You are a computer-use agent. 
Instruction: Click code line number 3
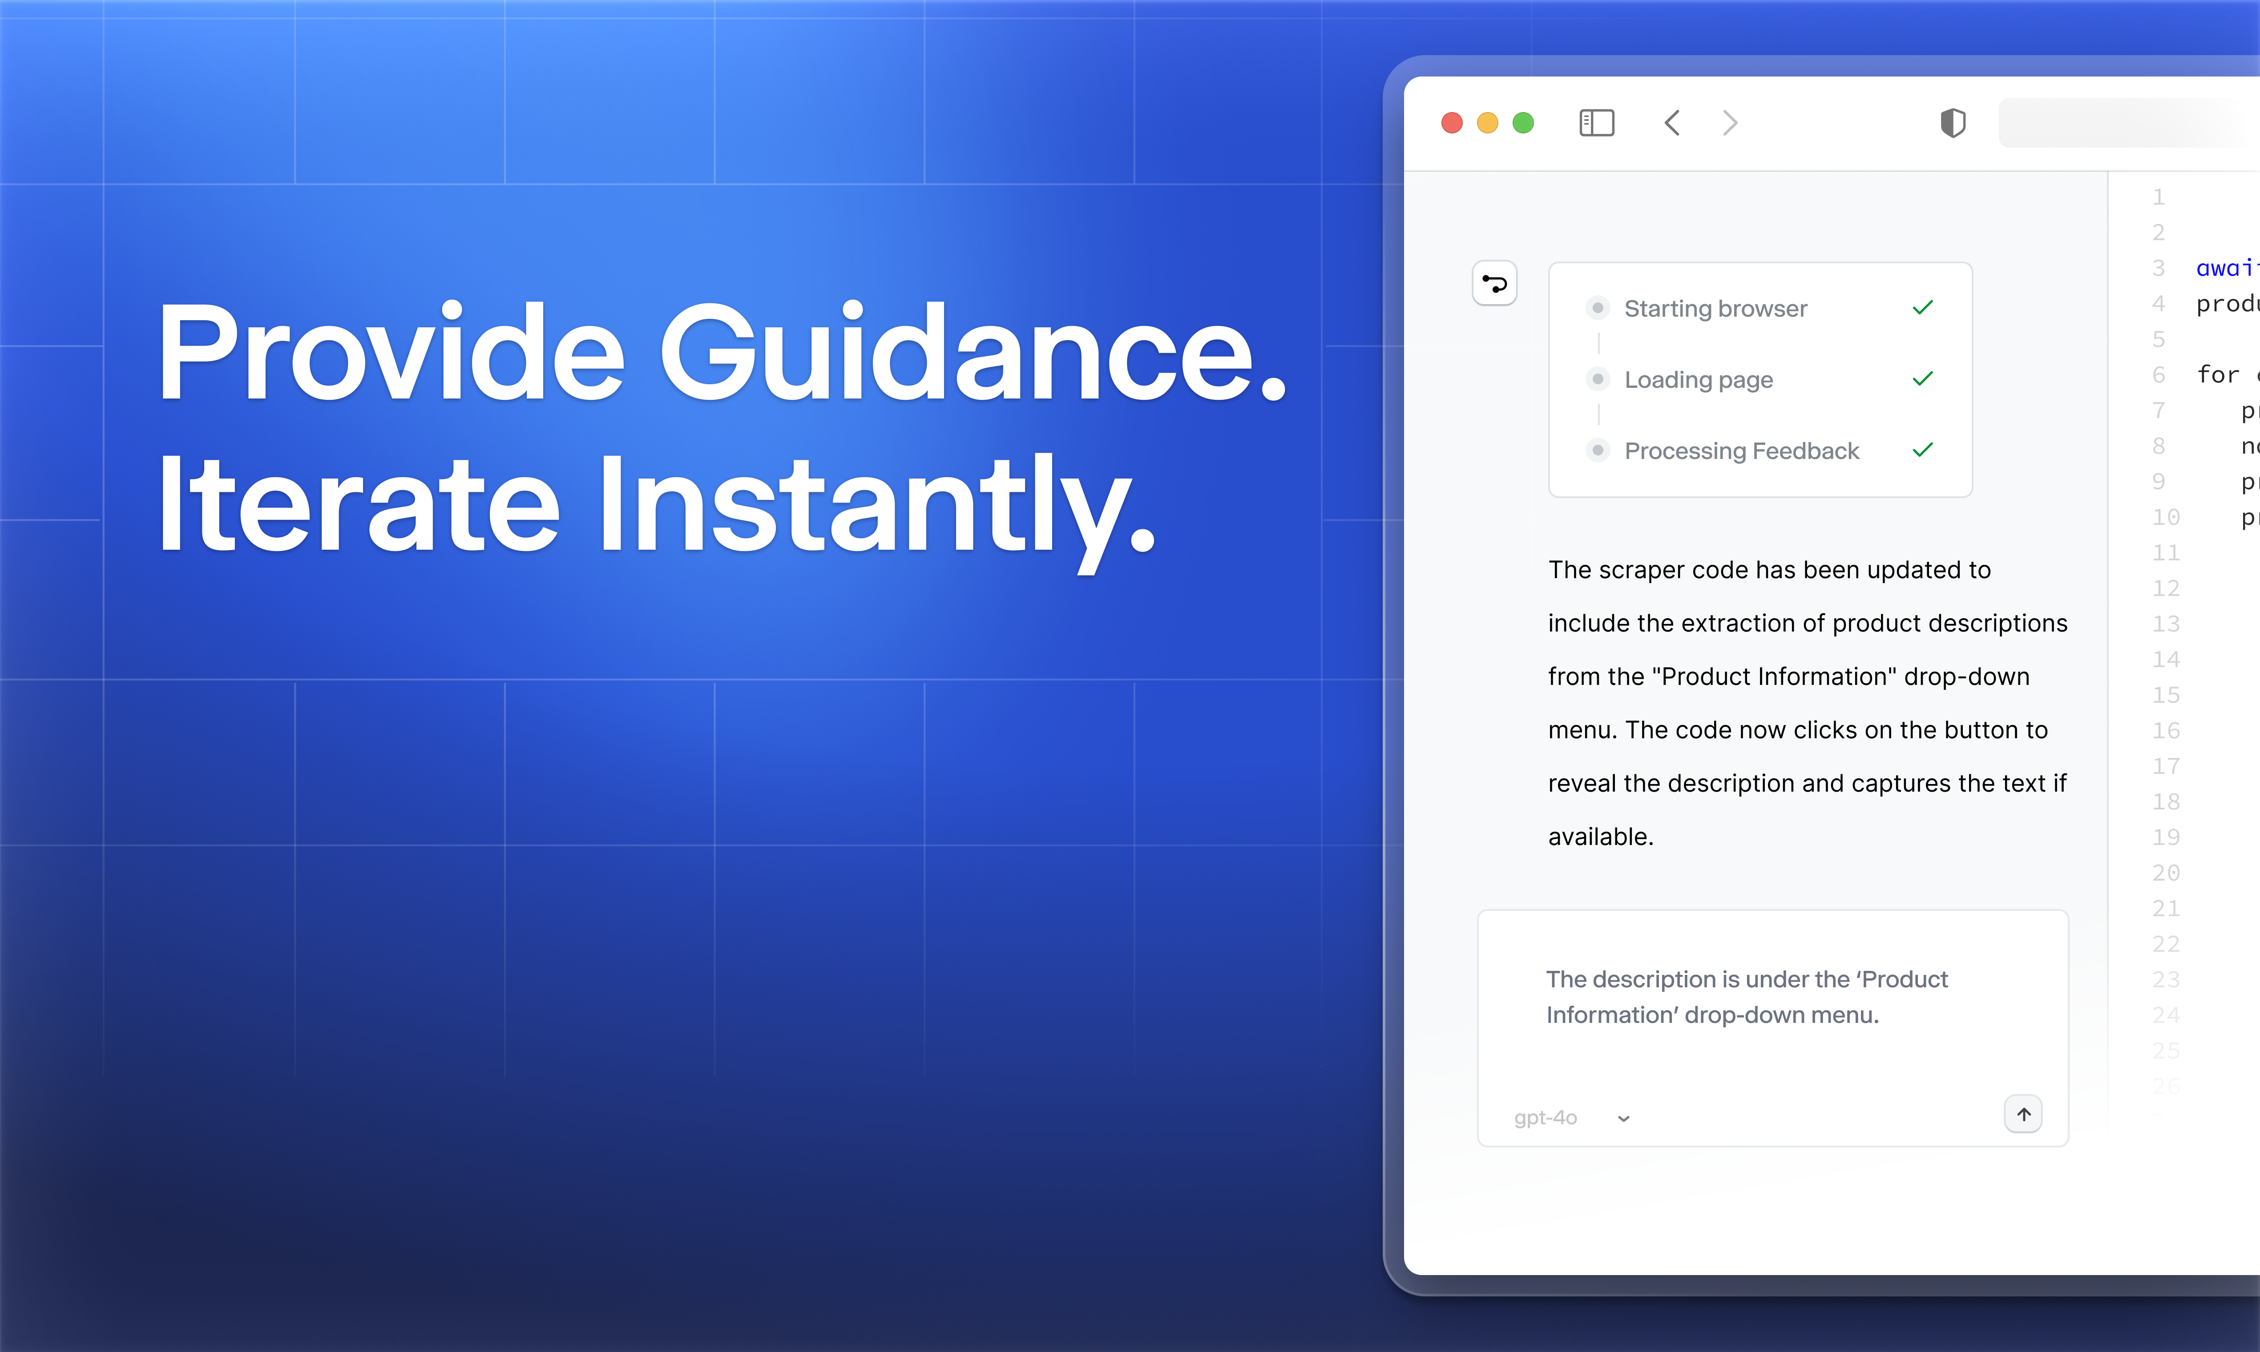pyautogui.click(x=2158, y=269)
